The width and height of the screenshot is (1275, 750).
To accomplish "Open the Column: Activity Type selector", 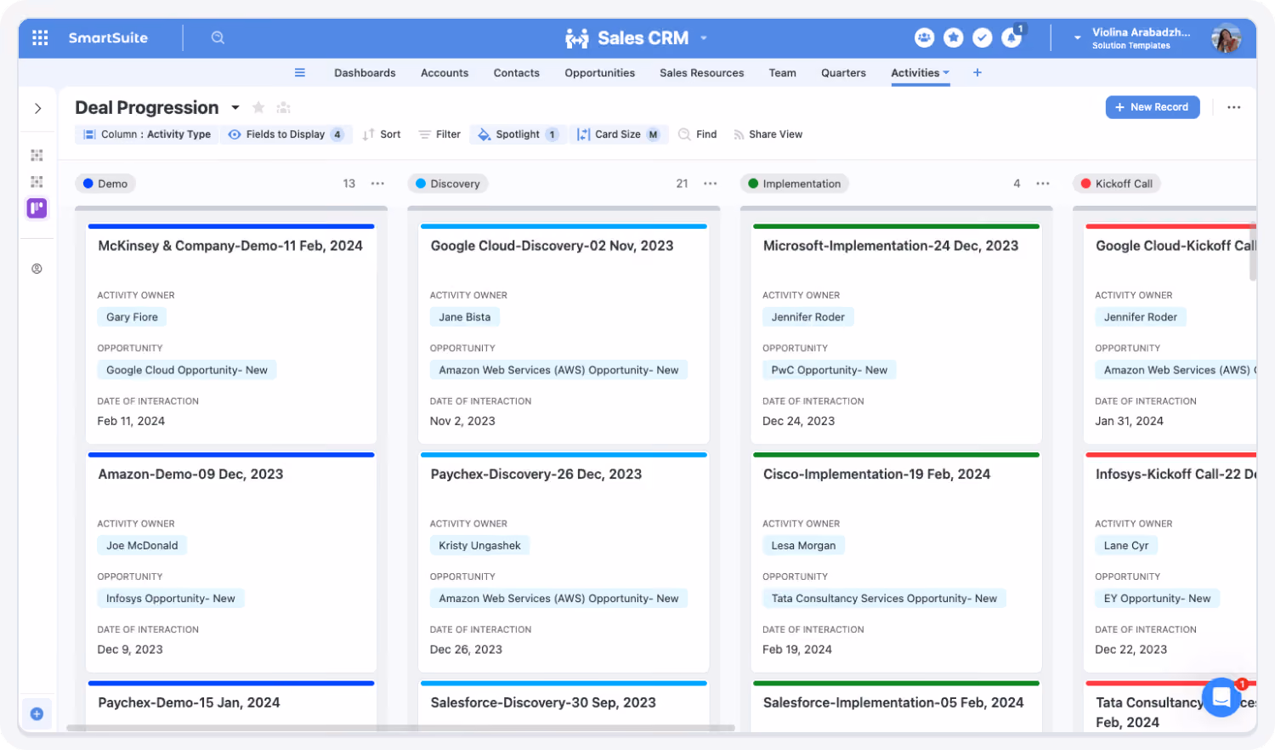I will click(147, 134).
